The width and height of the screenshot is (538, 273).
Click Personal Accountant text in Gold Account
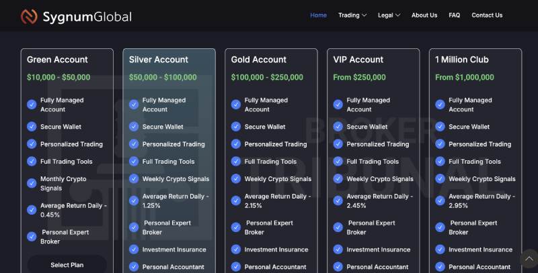[275, 267]
